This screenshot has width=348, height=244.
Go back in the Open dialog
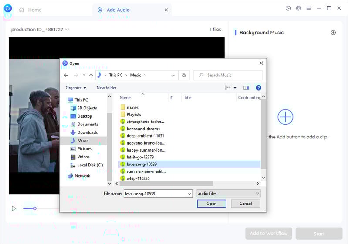66,75
